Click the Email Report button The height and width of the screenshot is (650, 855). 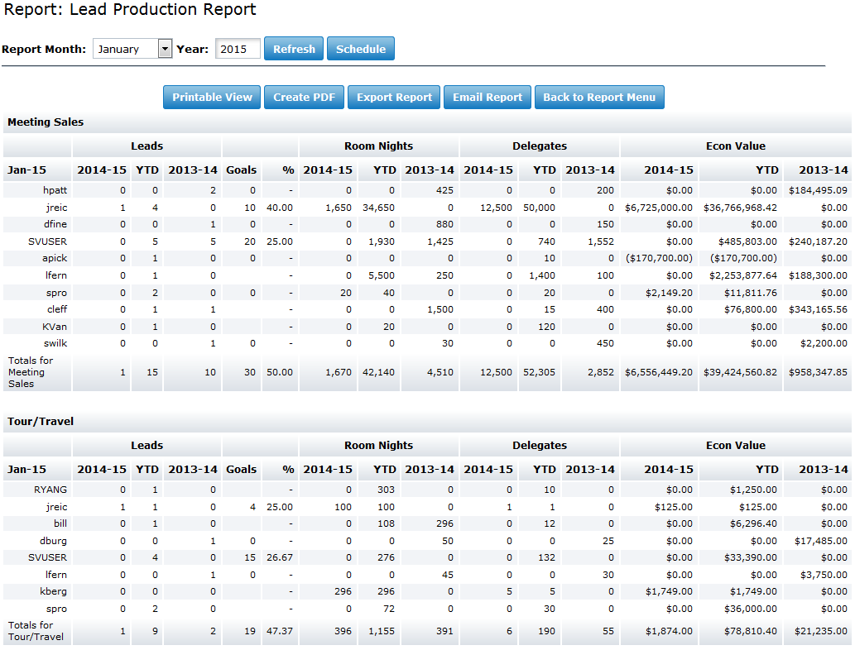click(x=488, y=97)
